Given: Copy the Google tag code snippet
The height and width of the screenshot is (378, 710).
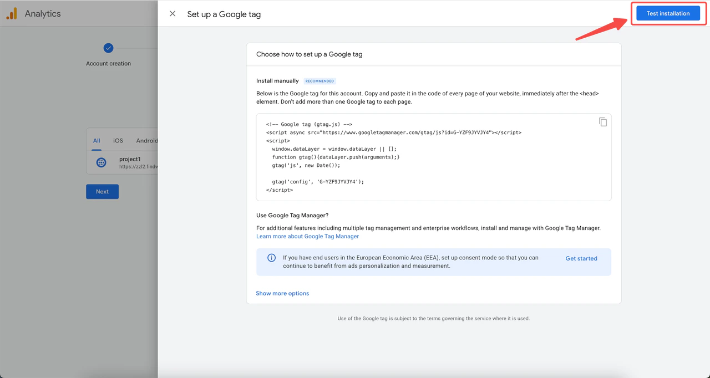Looking at the screenshot, I should (x=603, y=122).
